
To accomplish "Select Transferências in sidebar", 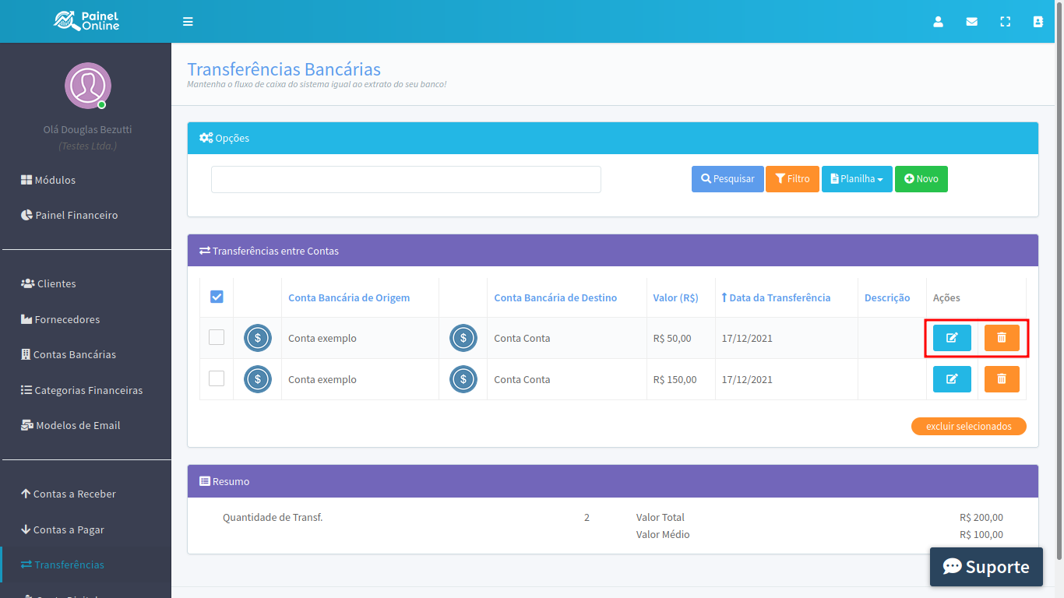I will (x=62, y=565).
